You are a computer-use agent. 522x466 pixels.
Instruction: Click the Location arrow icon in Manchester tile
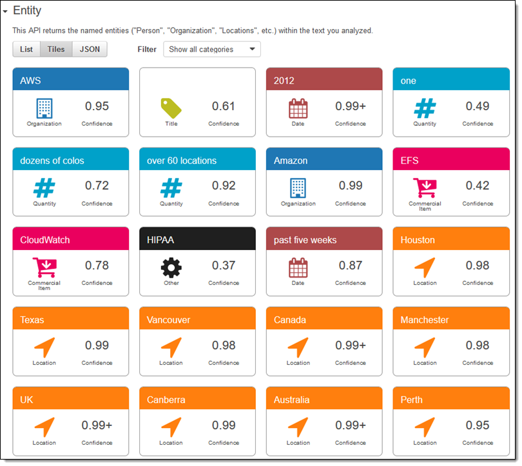pos(425,347)
